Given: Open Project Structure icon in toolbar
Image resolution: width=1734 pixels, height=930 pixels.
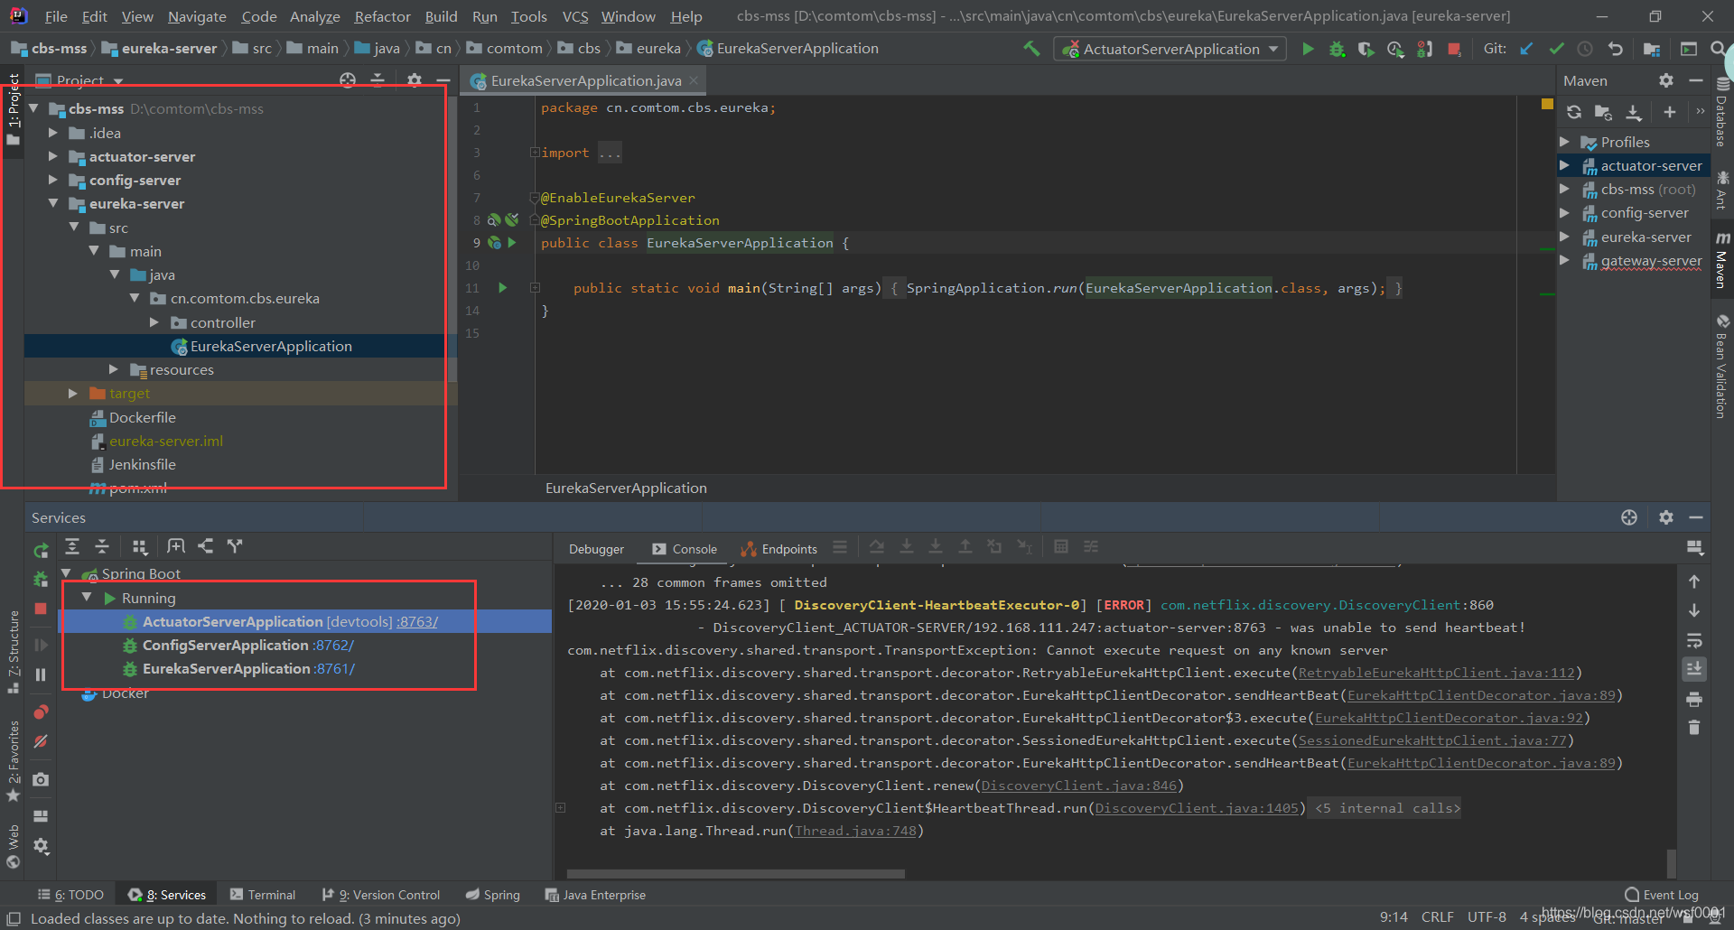Looking at the screenshot, I should [1652, 49].
